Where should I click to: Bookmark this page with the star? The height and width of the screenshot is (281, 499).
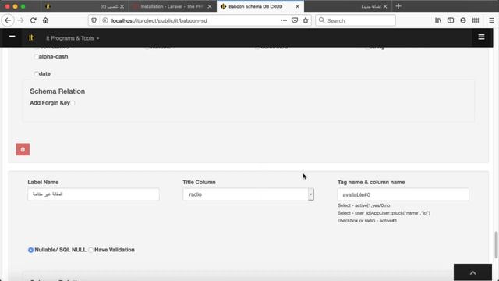point(306,20)
